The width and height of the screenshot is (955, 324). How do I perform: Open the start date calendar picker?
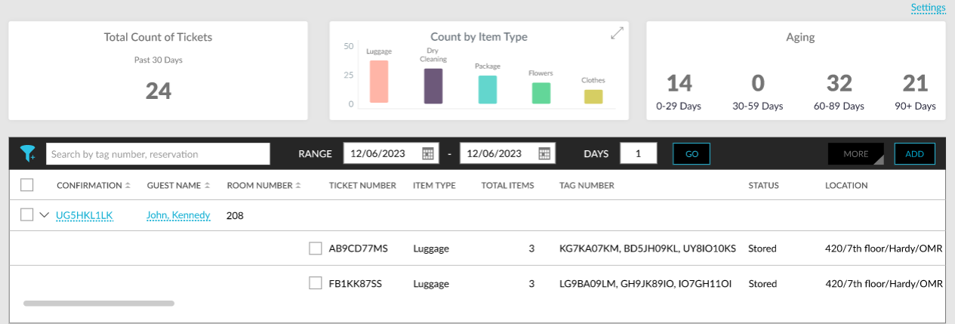428,153
